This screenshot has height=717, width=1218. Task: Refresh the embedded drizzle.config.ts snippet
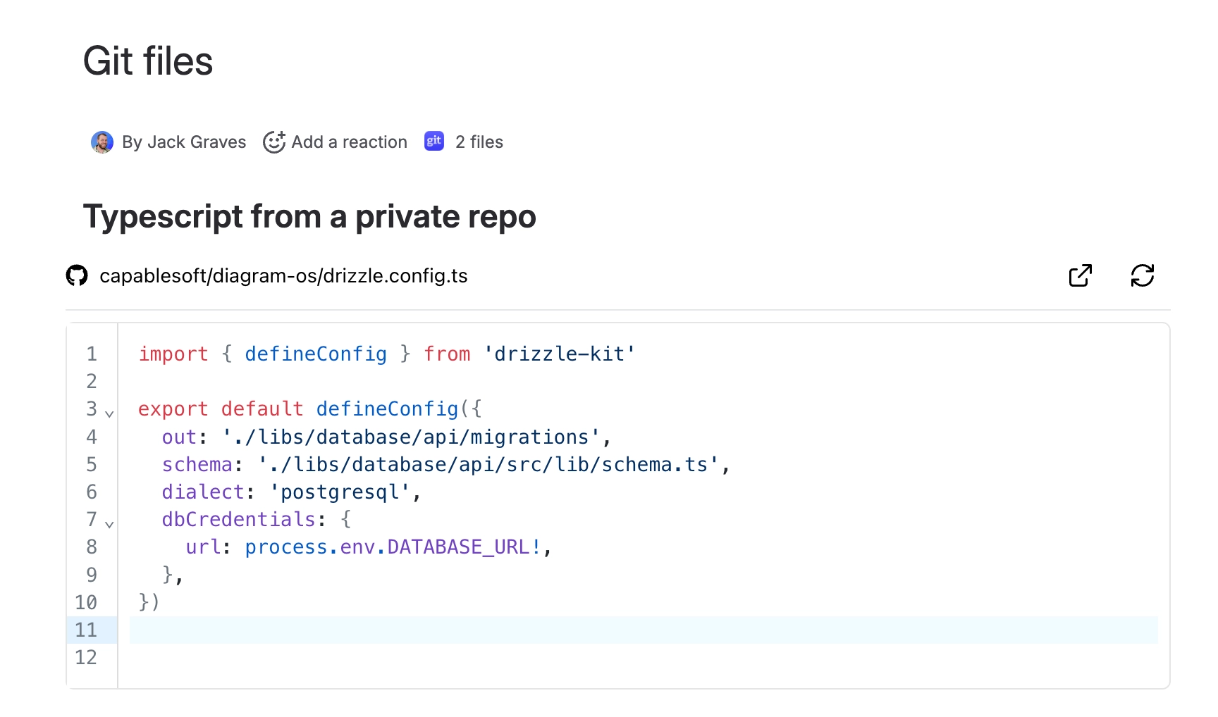coord(1143,275)
